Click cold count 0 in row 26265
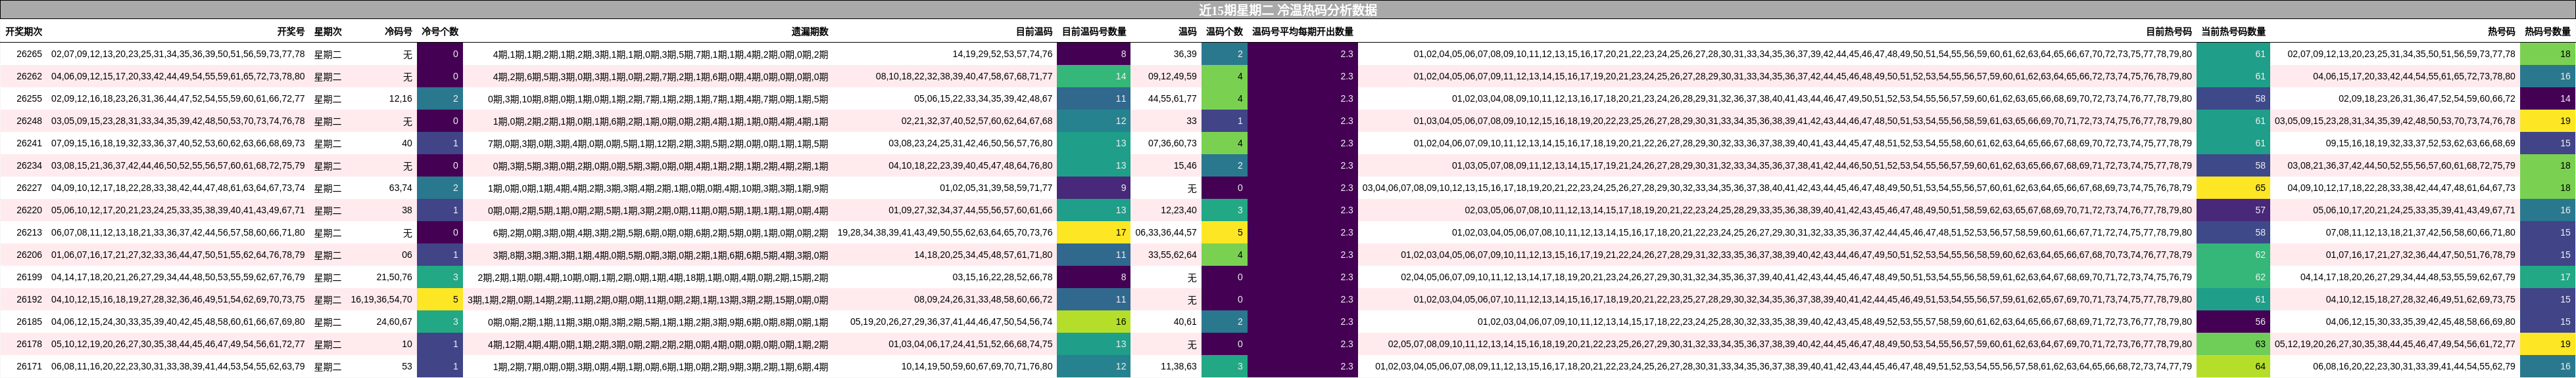The image size is (2576, 378). [x=440, y=54]
